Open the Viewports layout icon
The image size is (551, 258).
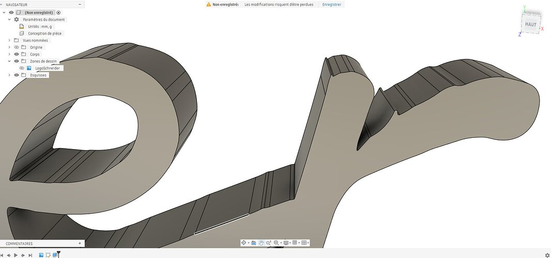tap(304, 243)
